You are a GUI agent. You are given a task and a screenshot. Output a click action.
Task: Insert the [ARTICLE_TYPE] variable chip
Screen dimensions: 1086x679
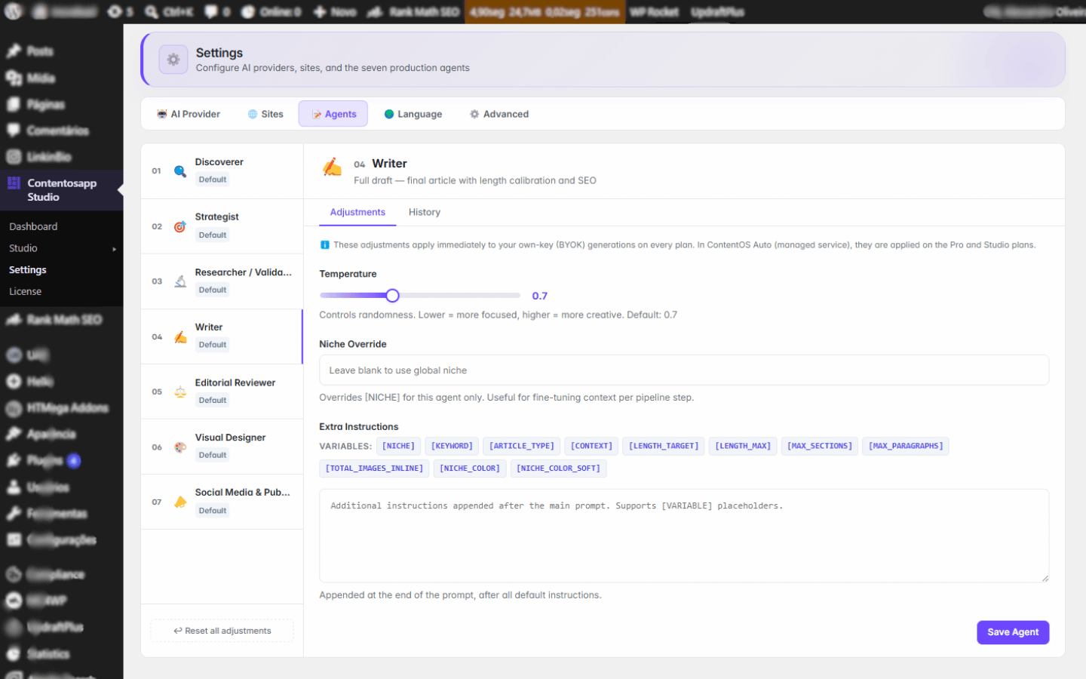(522, 446)
